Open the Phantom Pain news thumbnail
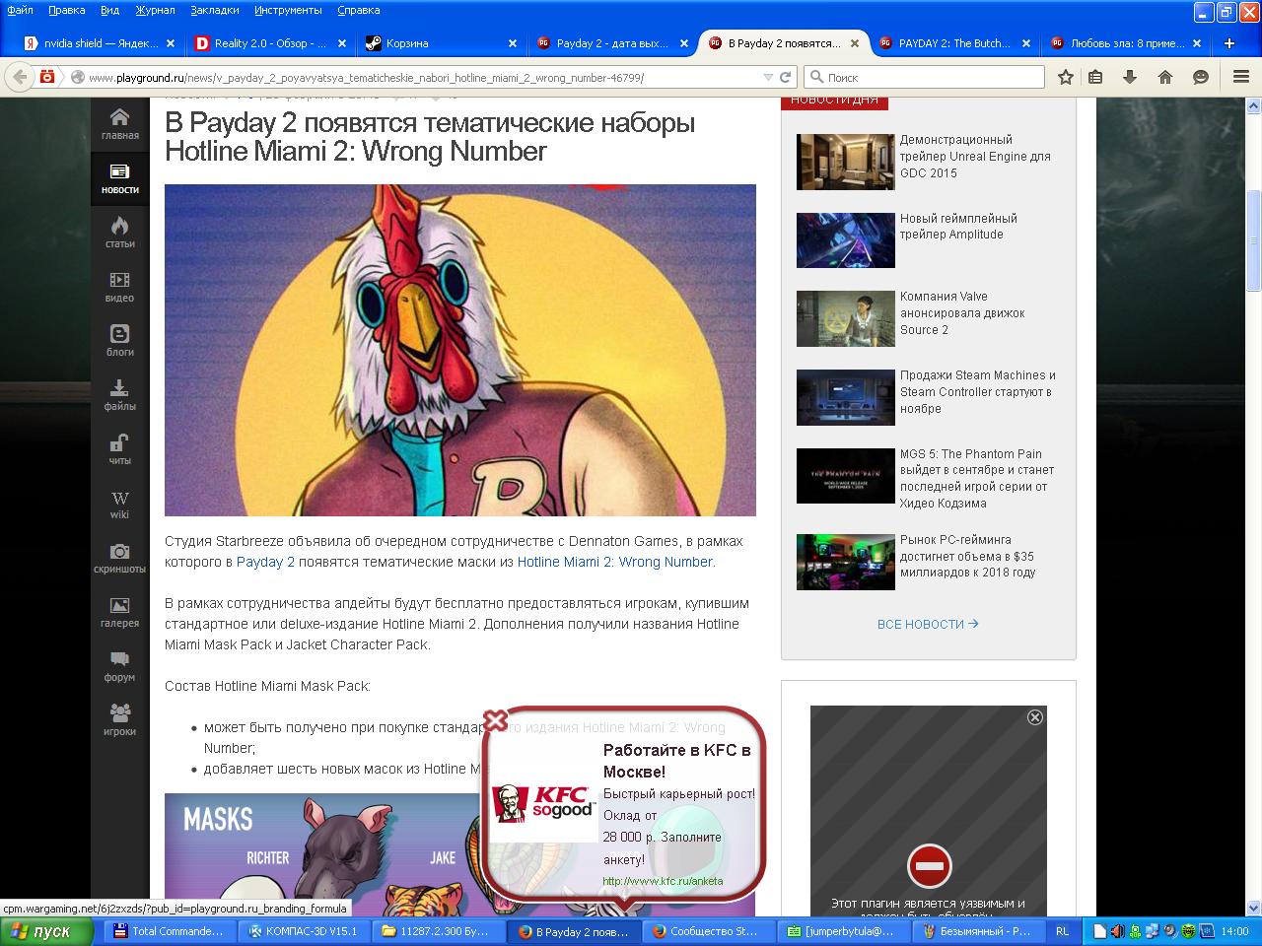 [x=845, y=476]
